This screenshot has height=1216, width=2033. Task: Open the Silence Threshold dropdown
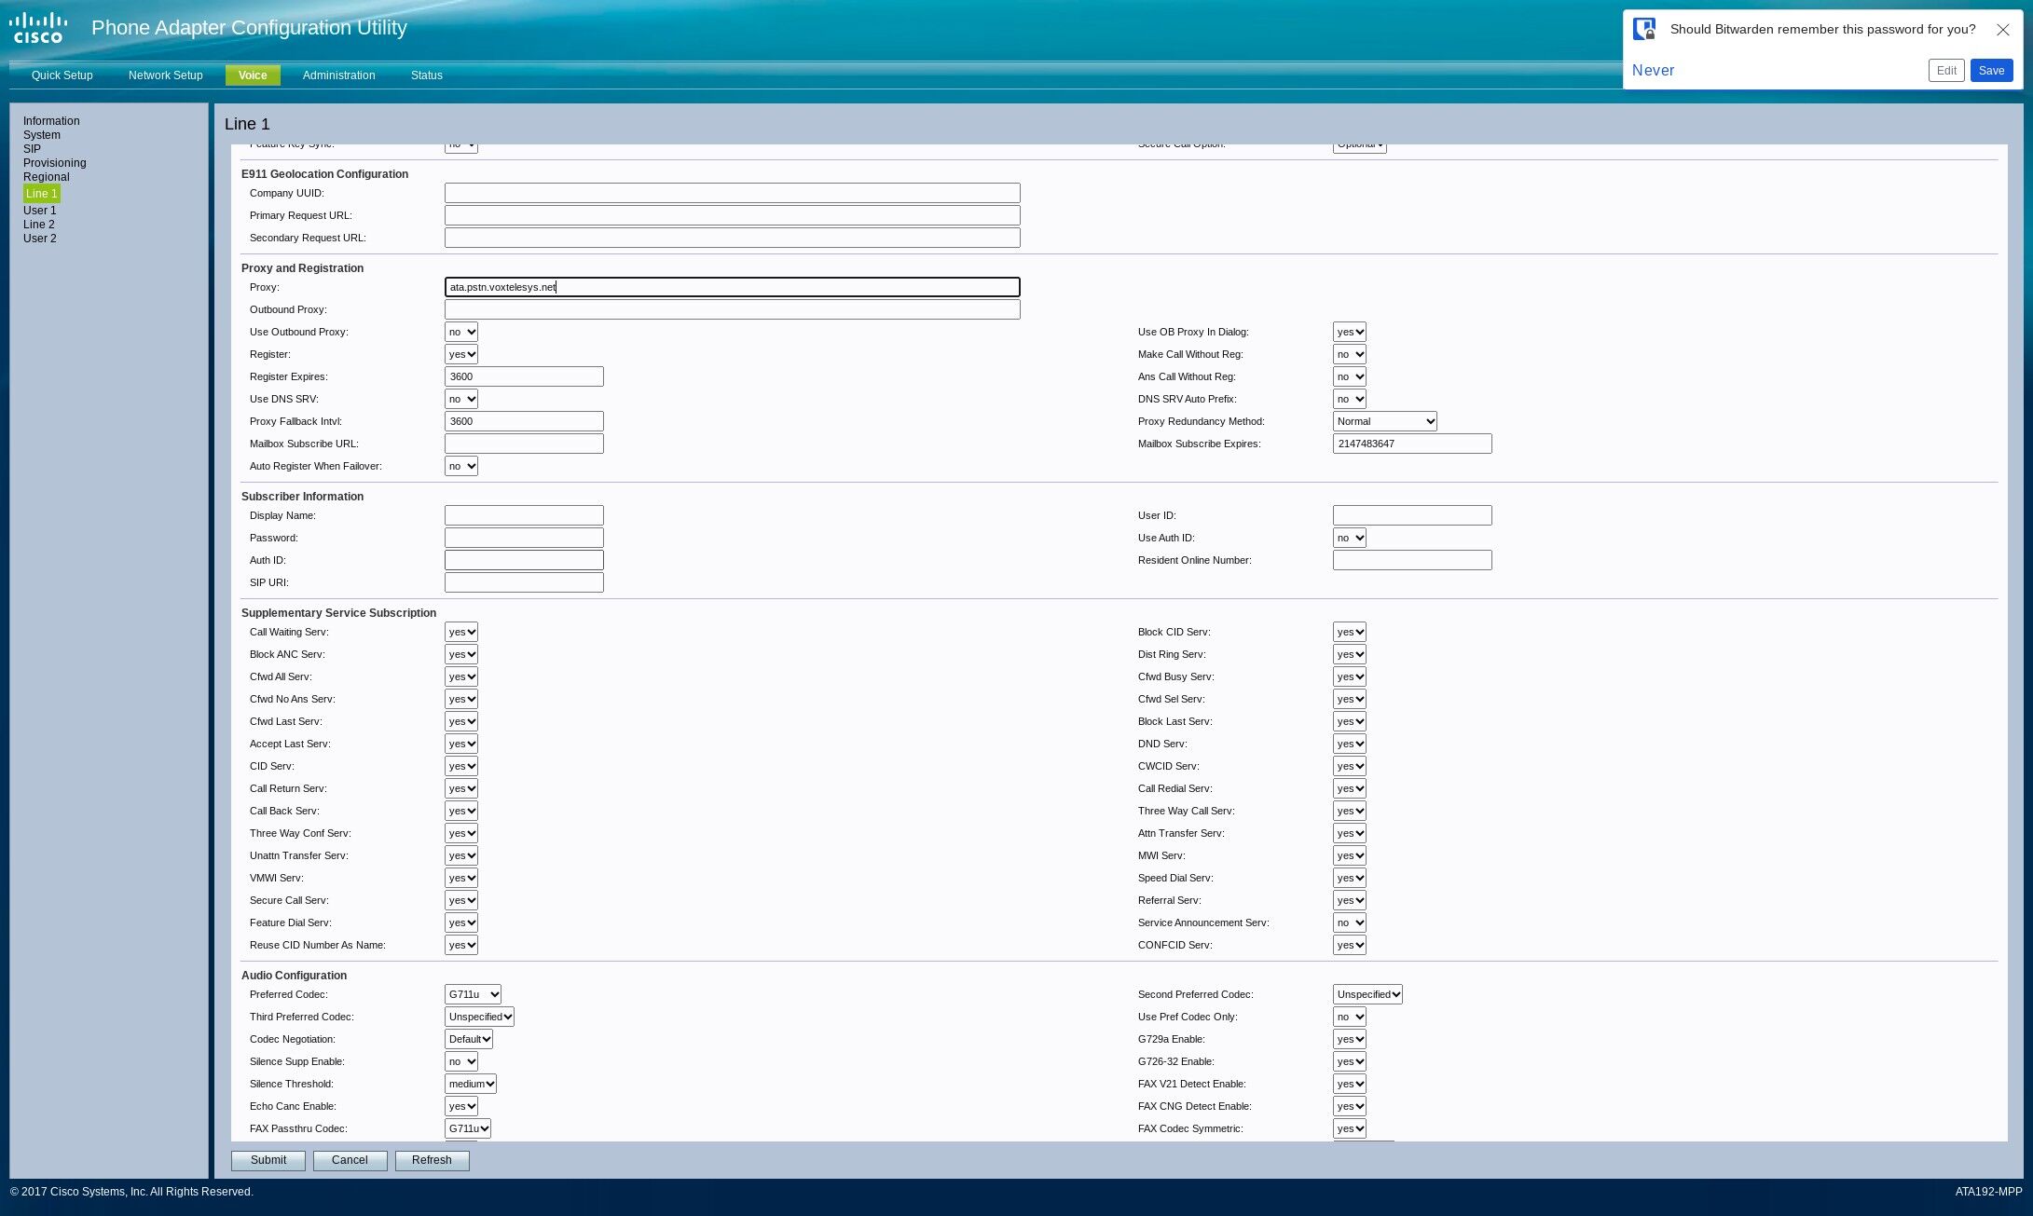pos(471,1084)
